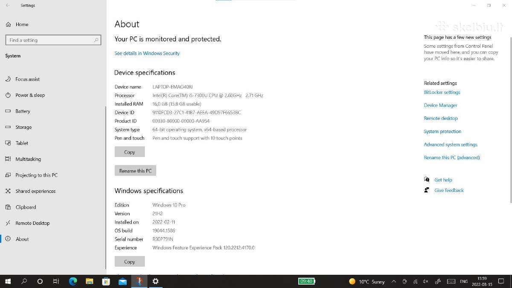Click the right window scrollbar
The image size is (512, 288).
coord(510,119)
